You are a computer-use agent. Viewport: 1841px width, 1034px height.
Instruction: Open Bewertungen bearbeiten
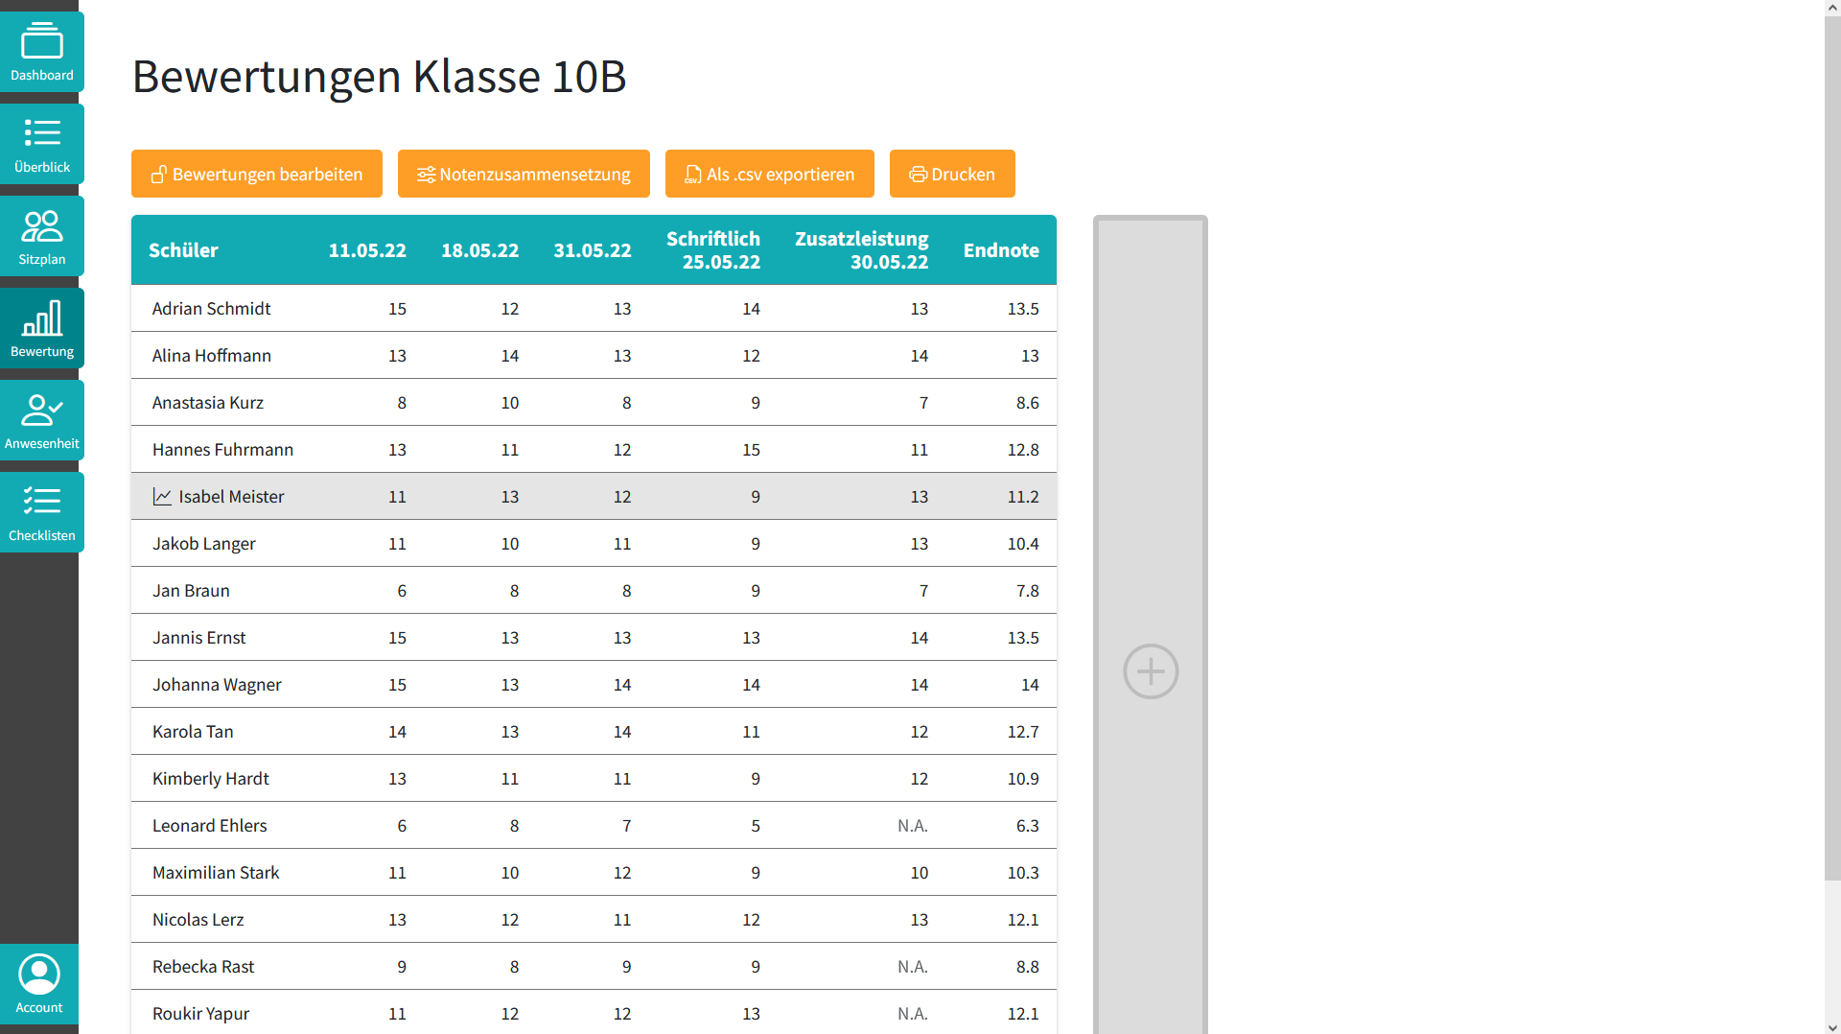point(256,174)
